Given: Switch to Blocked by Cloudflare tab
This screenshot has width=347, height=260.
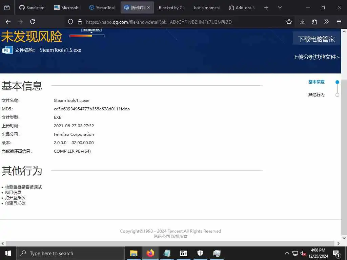Looking at the screenshot, I should pyautogui.click(x=171, y=7).
